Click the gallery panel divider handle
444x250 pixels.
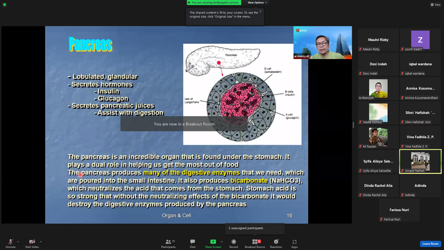pos(353,125)
